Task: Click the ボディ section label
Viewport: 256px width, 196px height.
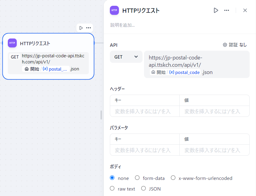Action: click(115, 167)
